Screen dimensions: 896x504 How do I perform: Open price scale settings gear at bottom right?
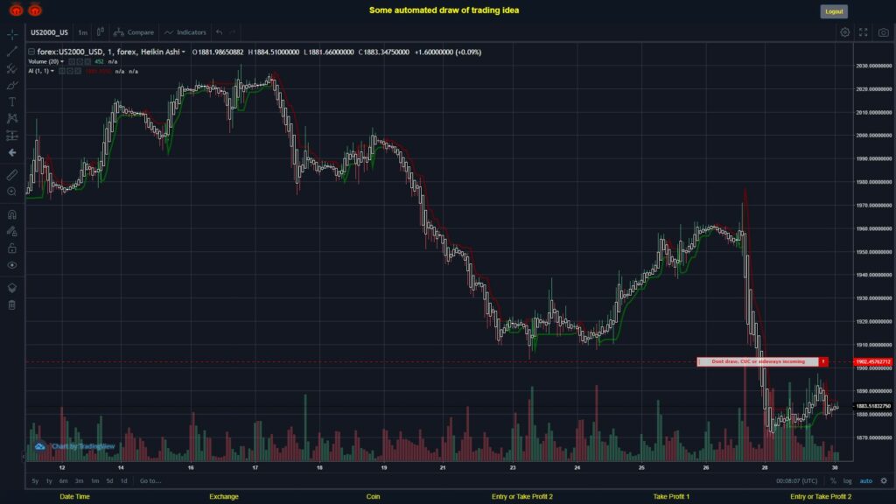click(x=884, y=481)
